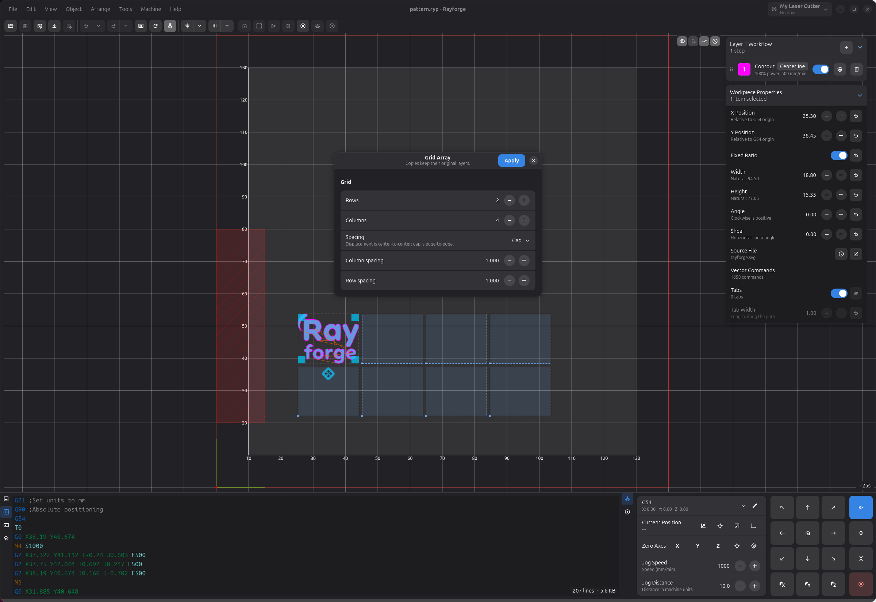Image resolution: width=876 pixels, height=602 pixels.
Task: Click the distribute columns toolbar icon
Action: pyautogui.click(x=215, y=26)
